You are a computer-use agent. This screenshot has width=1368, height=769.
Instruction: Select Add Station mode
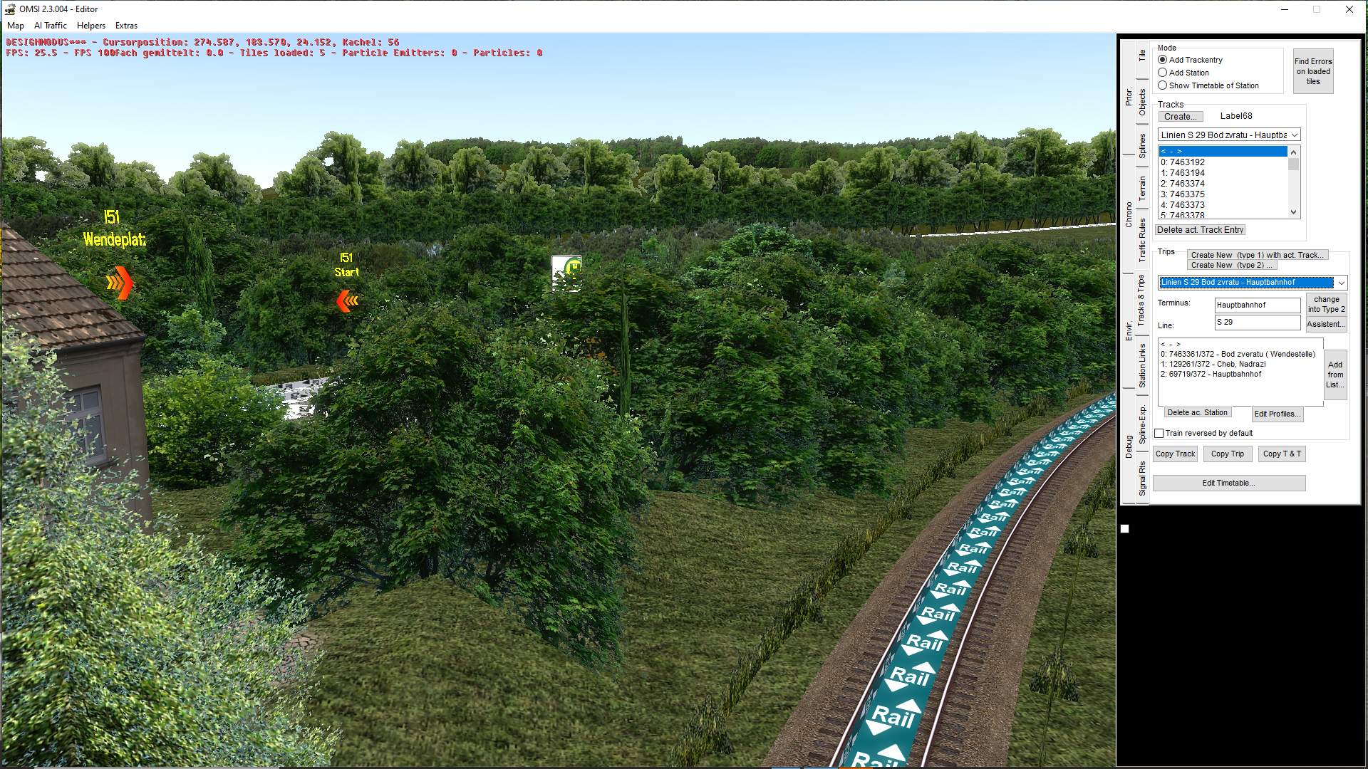click(x=1162, y=73)
